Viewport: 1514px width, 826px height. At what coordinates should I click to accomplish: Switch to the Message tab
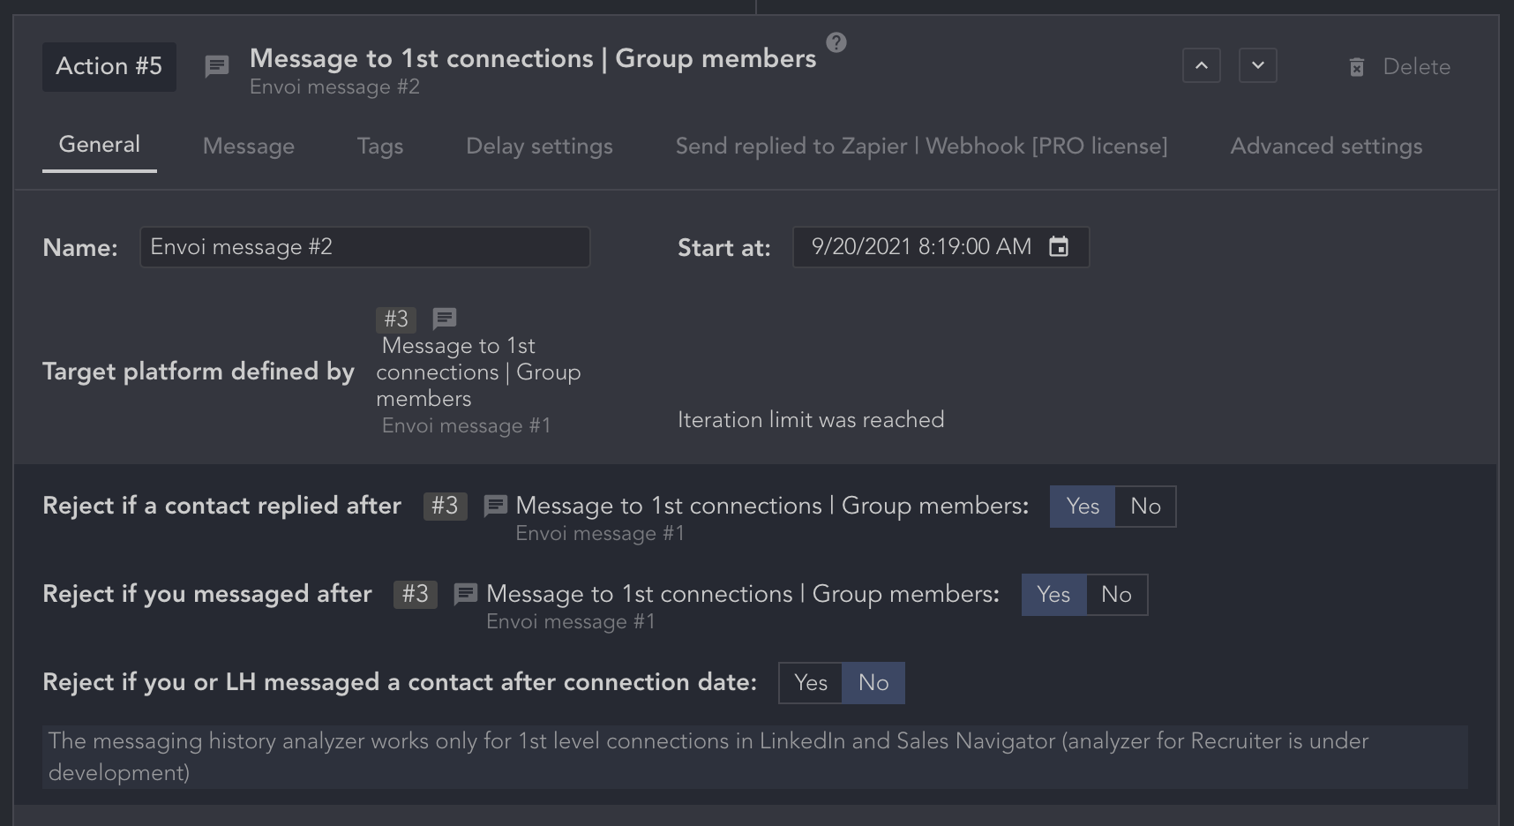[249, 146]
